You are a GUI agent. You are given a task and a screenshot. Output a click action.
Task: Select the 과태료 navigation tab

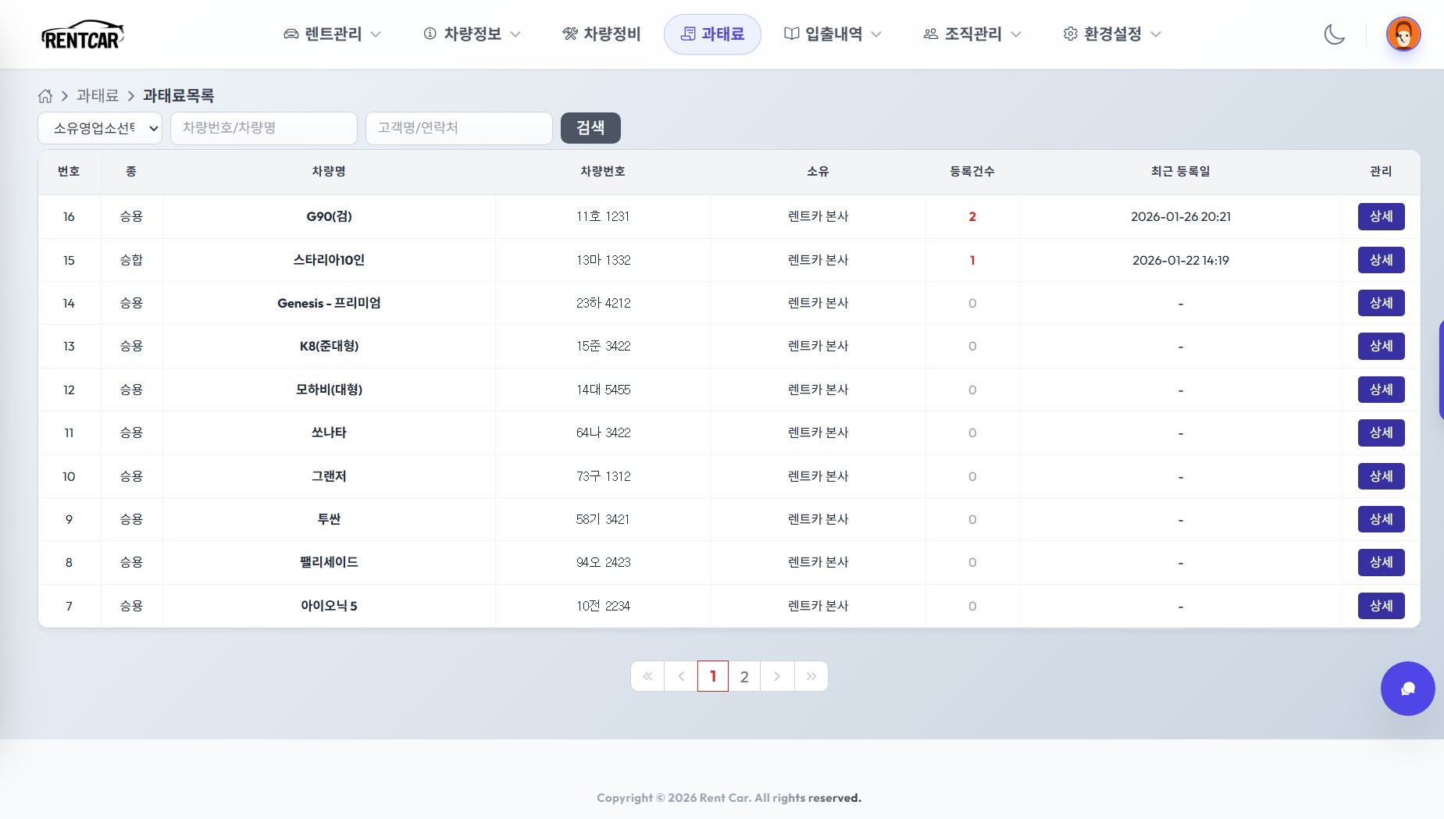click(712, 34)
